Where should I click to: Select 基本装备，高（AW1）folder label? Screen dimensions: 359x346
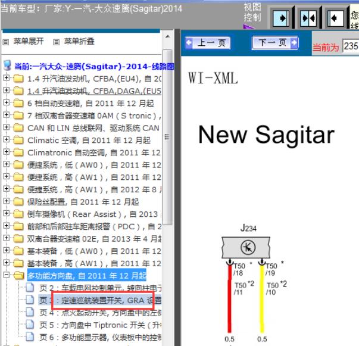[94, 264]
